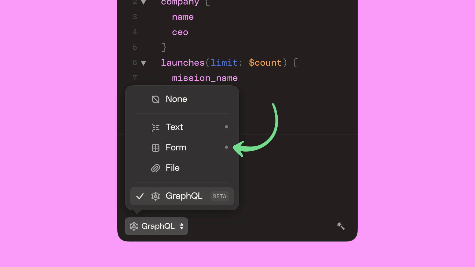Image resolution: width=475 pixels, height=267 pixels.
Task: Select GraphQL option in popup menu
Action: coord(182,196)
